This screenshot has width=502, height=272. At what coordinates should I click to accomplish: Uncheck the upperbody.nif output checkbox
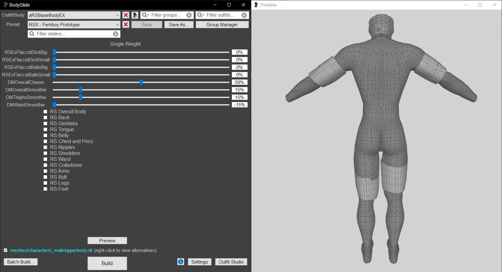pos(5,250)
